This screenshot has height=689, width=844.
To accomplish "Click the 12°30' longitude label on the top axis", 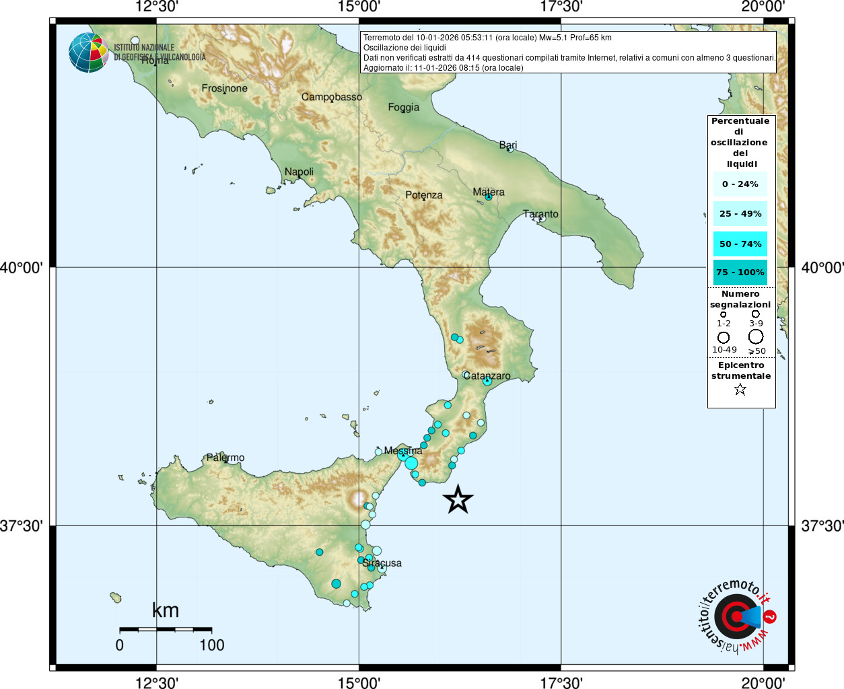I will (157, 7).
